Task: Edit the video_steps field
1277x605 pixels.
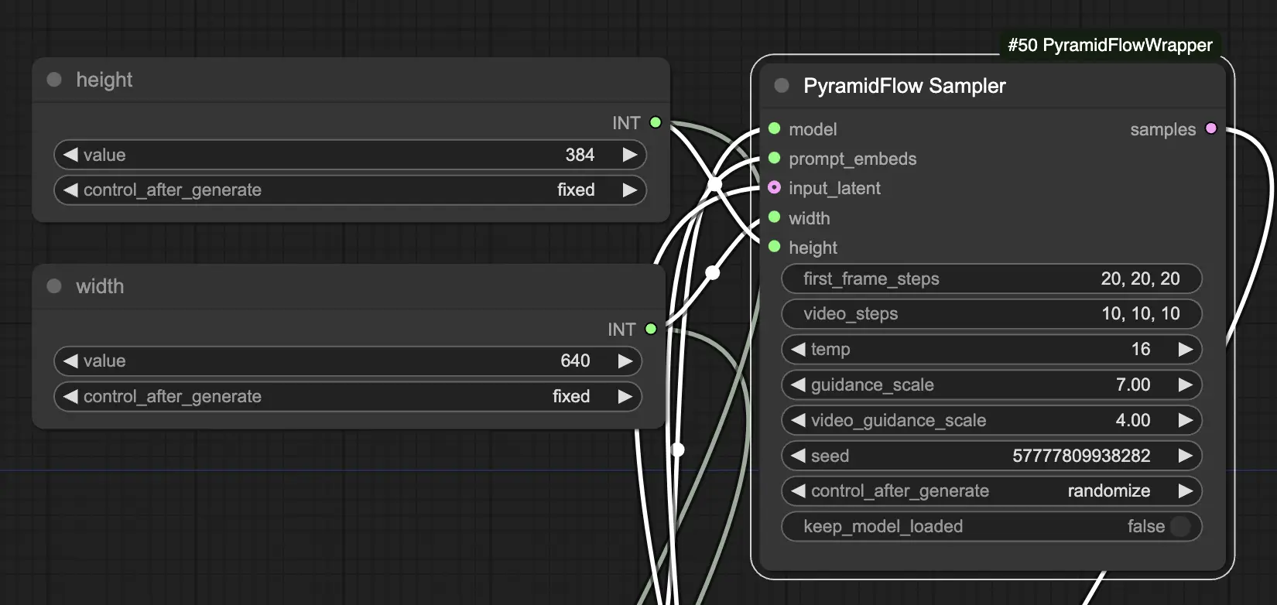Action: tap(991, 313)
